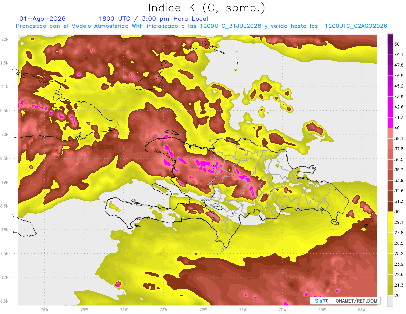Click the legend value '27.8'
The height and width of the screenshot is (314, 406).
(x=399, y=232)
